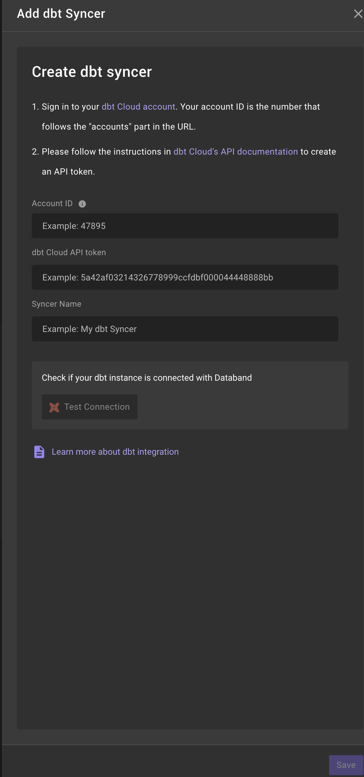
Task: Select the Create dbt syncer heading
Action: pos(92,72)
